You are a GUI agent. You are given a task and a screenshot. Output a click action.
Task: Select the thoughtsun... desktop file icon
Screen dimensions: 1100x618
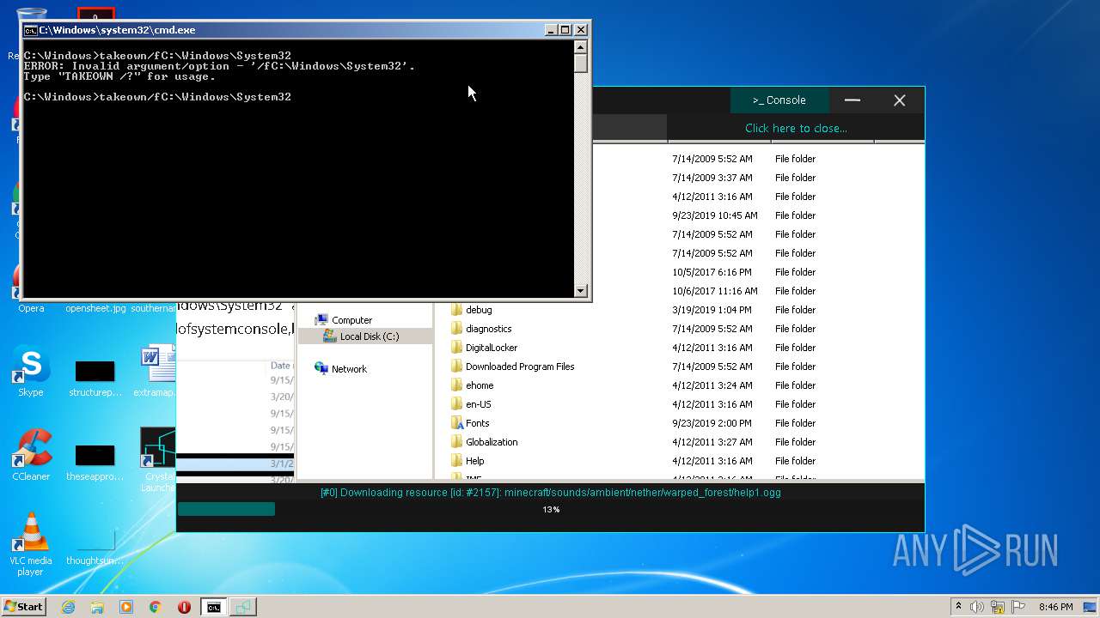click(95, 542)
